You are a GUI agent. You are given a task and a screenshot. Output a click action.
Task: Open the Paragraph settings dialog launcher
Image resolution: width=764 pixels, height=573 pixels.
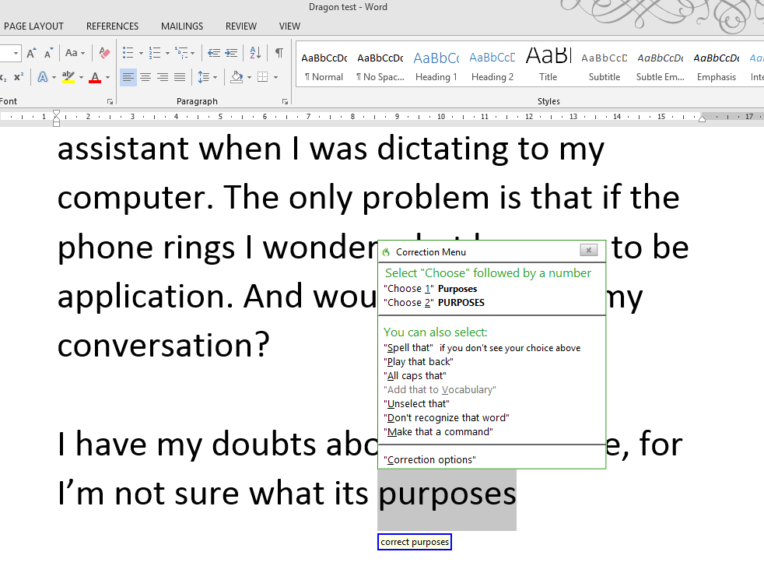pyautogui.click(x=286, y=102)
